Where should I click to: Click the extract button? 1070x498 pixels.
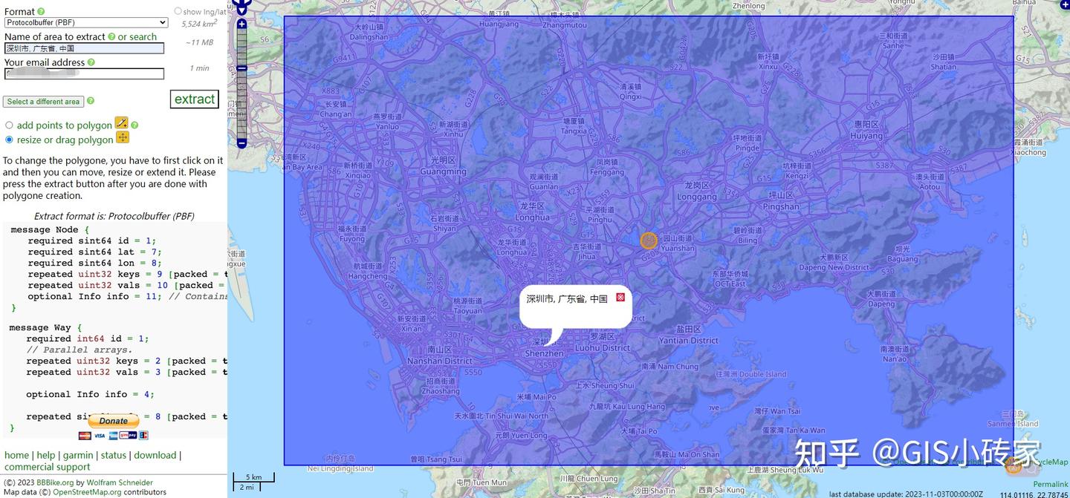point(194,99)
